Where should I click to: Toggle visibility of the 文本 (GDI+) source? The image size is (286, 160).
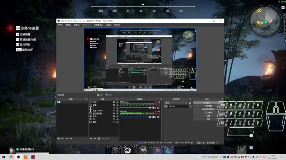(114, 111)
